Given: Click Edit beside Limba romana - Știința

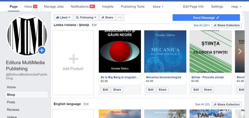Looking at the screenshot, I should [94, 25].
